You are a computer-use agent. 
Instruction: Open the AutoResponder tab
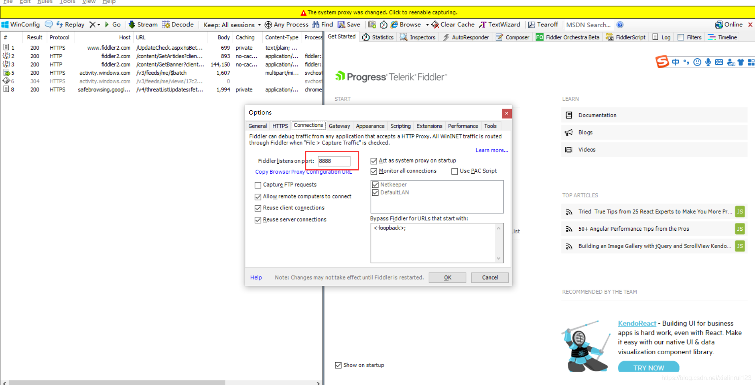click(x=466, y=37)
